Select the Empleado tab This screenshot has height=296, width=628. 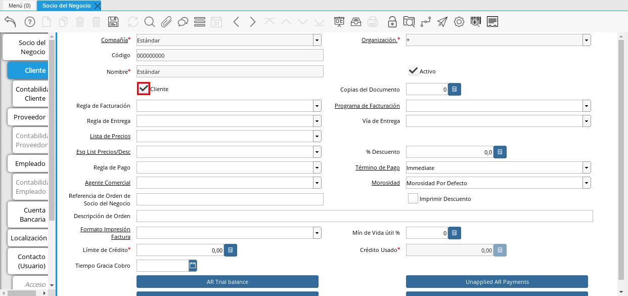28,163
